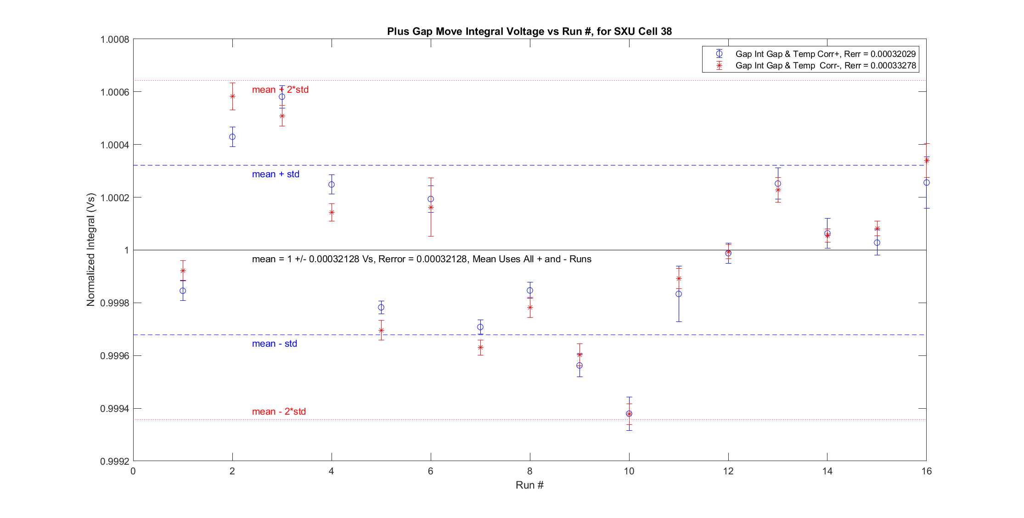This screenshot has height=518, width=1024.
Task: Click the 'Normalized Integral (Vs)' y-axis label
Action: click(x=90, y=250)
